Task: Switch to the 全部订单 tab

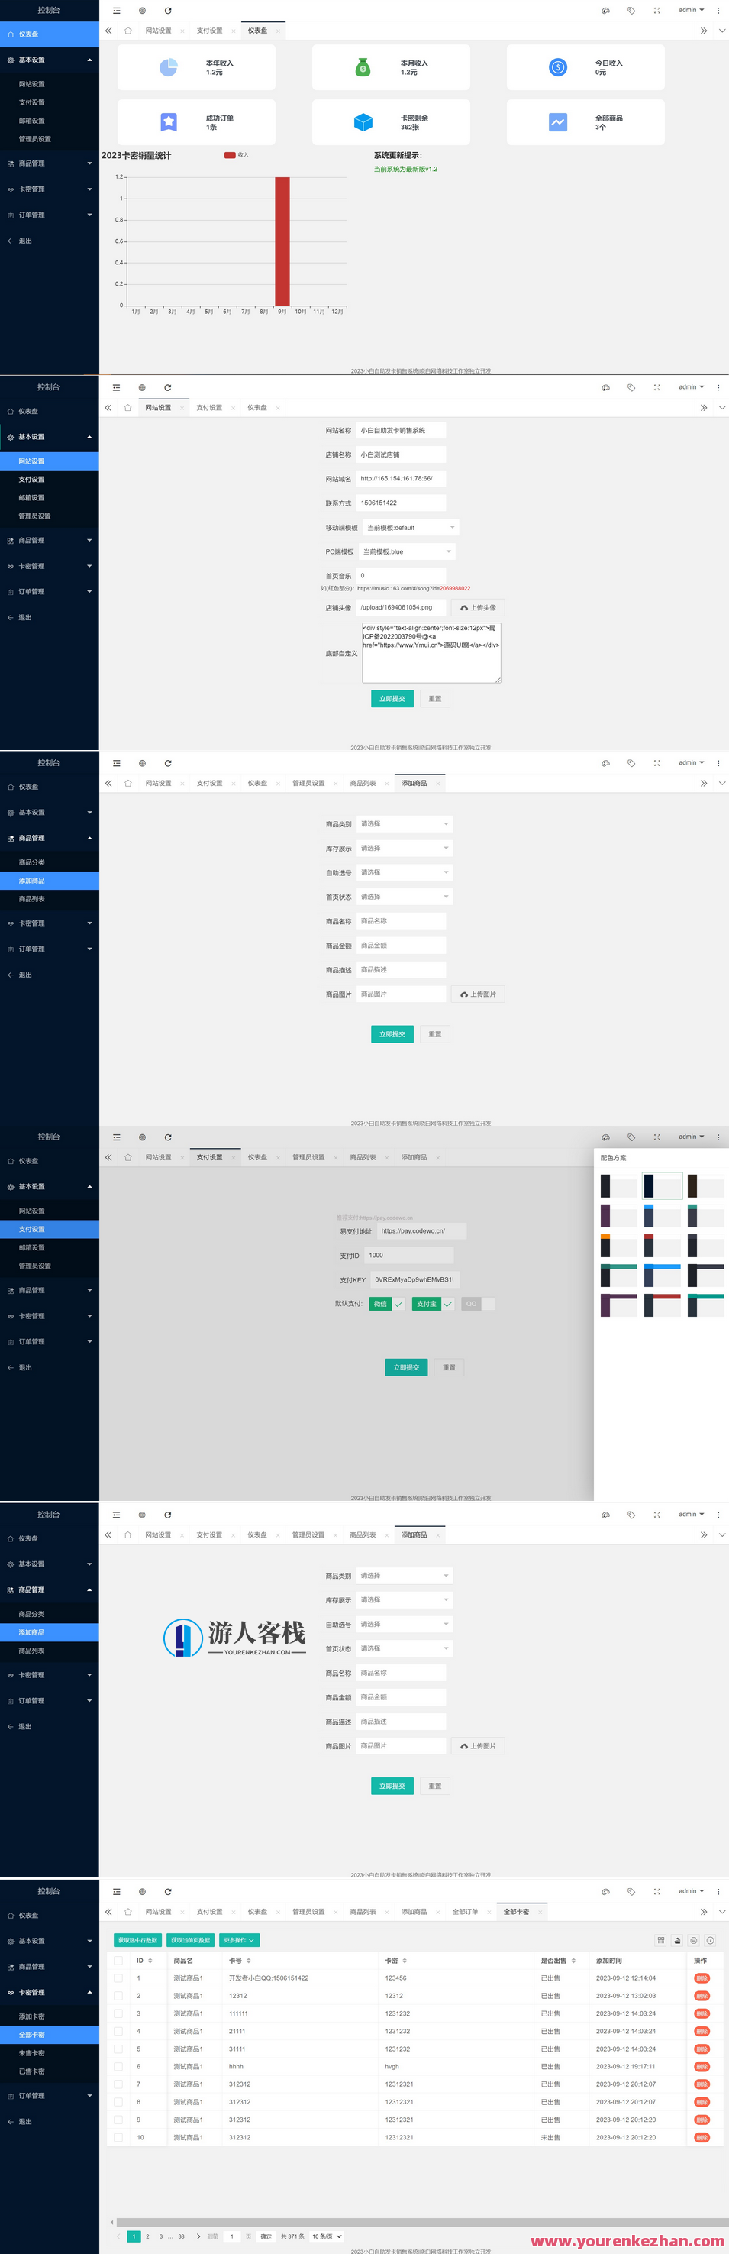Action: click(x=465, y=1911)
